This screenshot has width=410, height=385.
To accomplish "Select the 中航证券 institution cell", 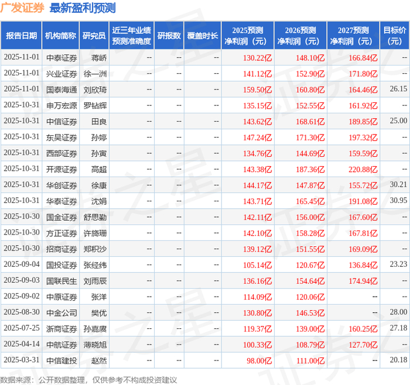I will click(x=61, y=345).
